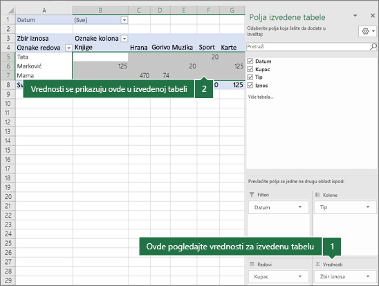Open the Oznake kolona dropdown
Viewport: 379px width, 286px height.
click(124, 39)
